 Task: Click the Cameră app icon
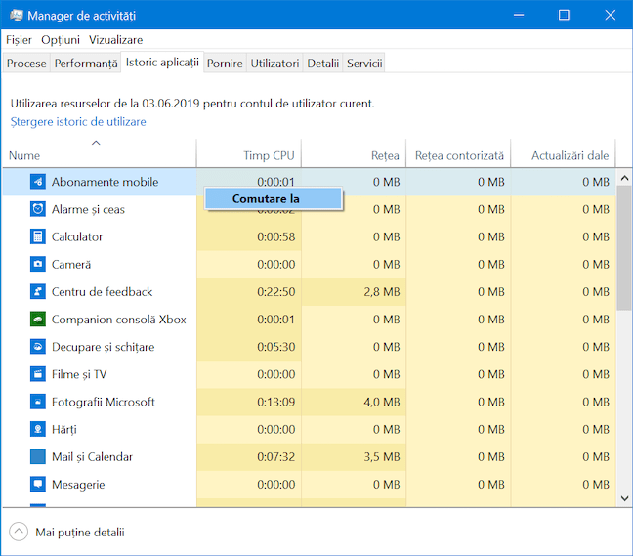coord(37,264)
